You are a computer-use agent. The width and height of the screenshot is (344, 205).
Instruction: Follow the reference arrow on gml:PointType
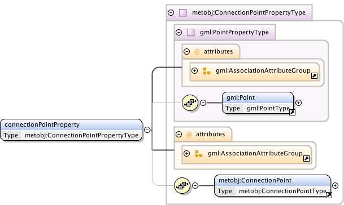(x=292, y=113)
